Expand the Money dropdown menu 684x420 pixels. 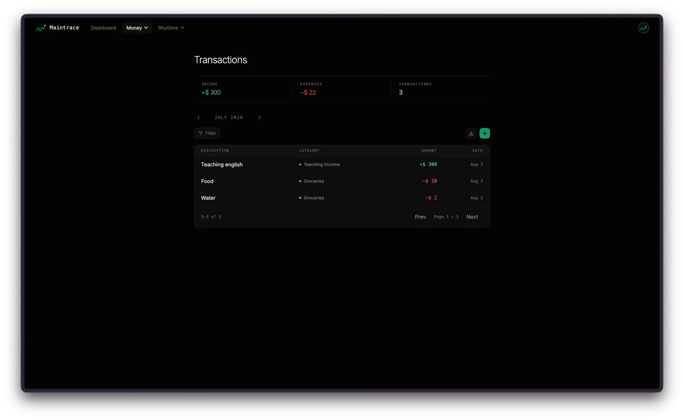(x=137, y=28)
